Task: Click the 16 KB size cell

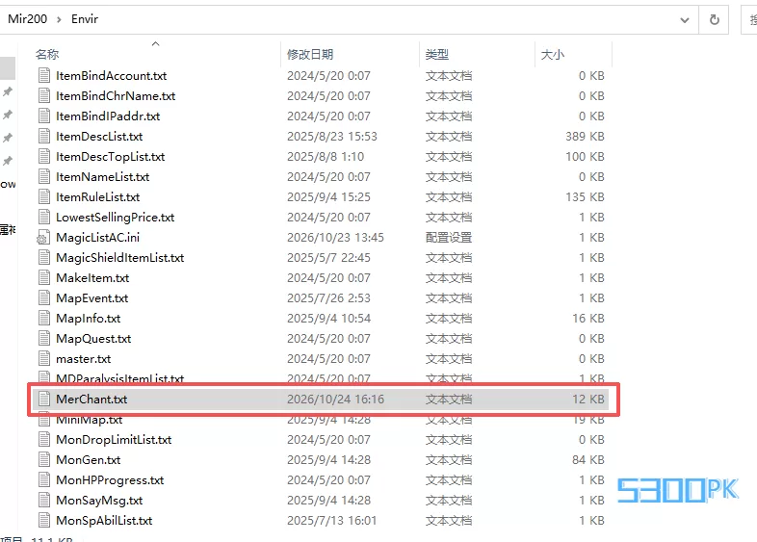Action: click(x=588, y=319)
